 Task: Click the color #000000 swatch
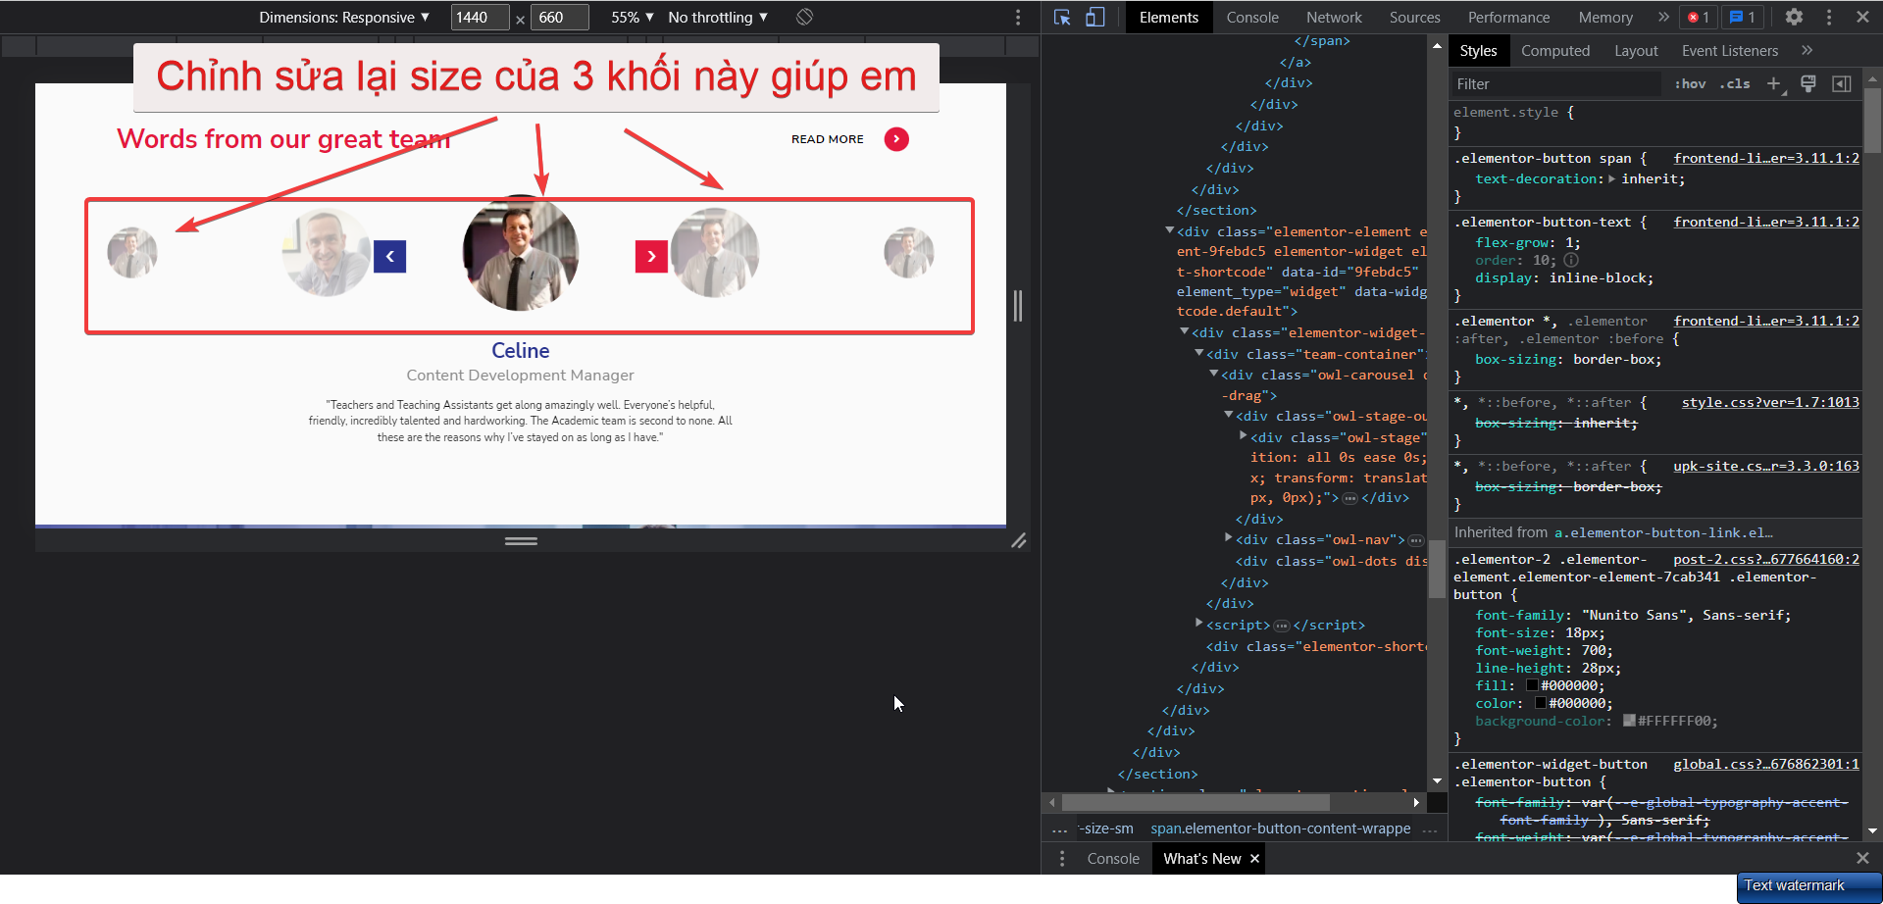point(1540,703)
